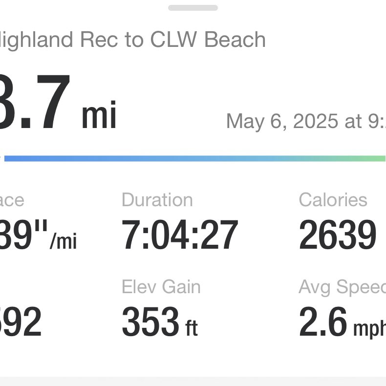Tap the sheet drag handle at top

(x=193, y=8)
